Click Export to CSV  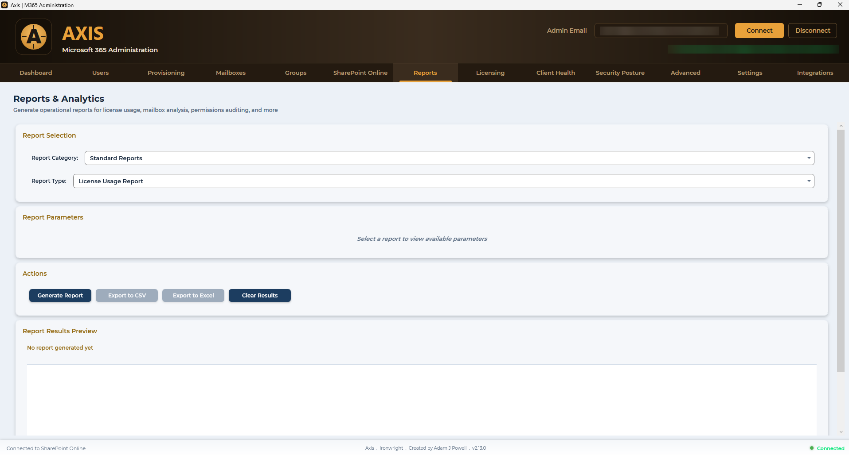coord(127,295)
